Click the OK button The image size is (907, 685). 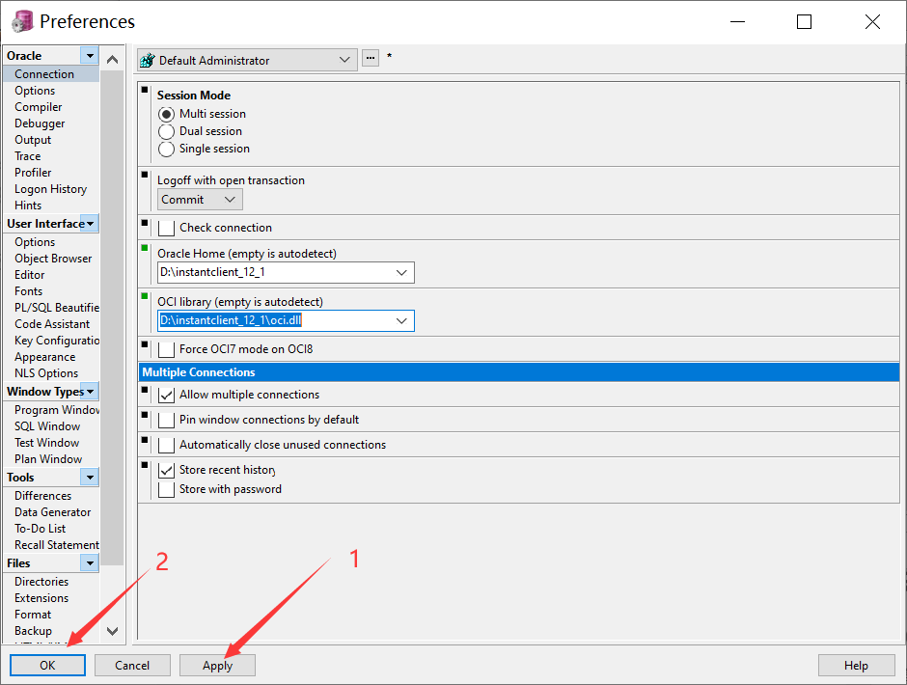tap(47, 666)
